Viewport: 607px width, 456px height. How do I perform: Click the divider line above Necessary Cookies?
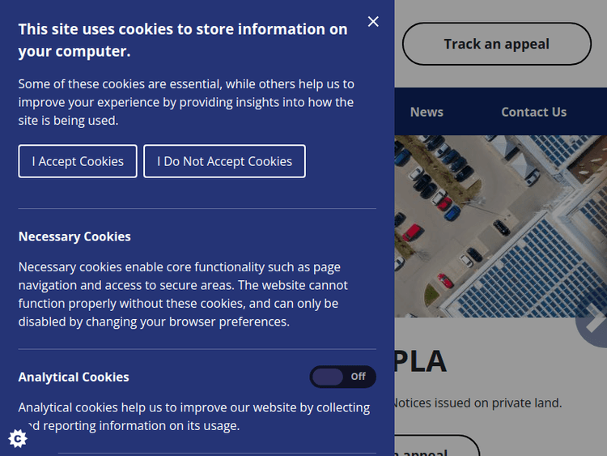[197, 209]
